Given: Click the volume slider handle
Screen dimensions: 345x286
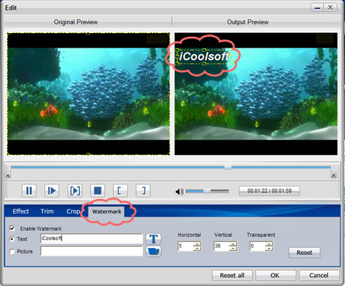Looking at the screenshot, I should pos(207,191).
